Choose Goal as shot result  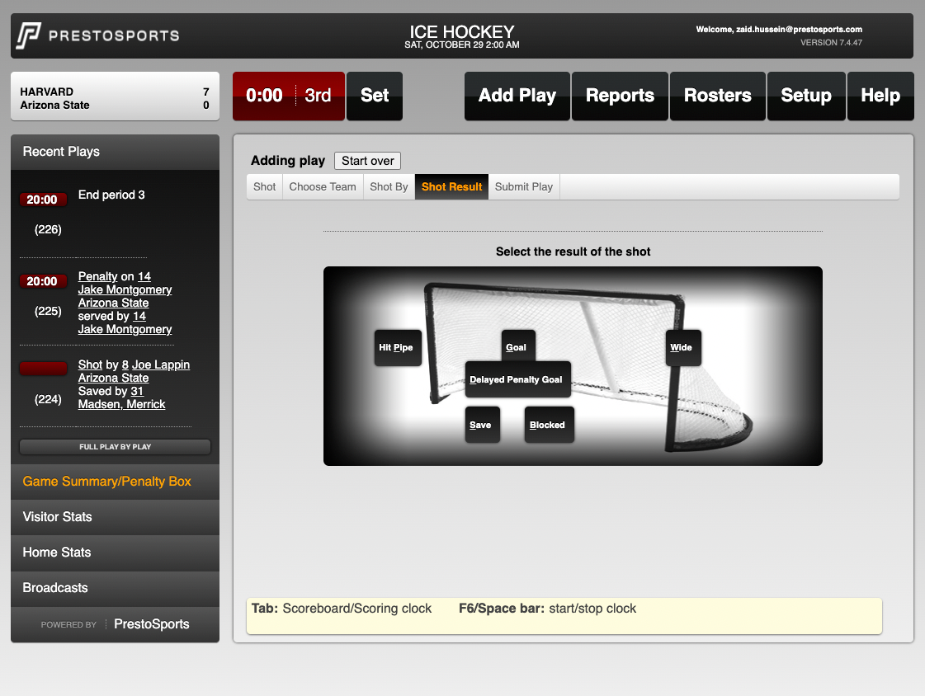518,346
